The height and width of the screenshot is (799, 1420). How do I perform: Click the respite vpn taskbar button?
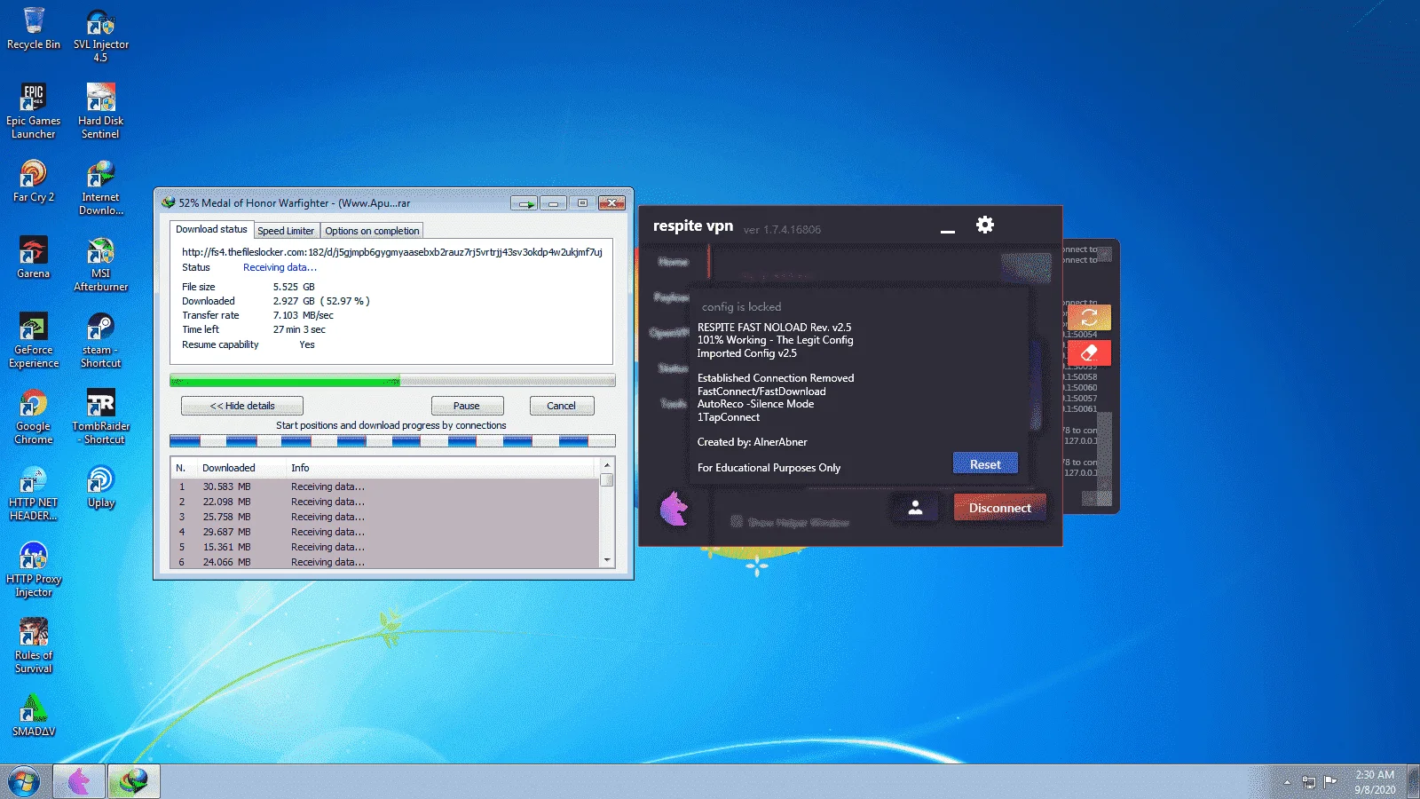pyautogui.click(x=79, y=781)
